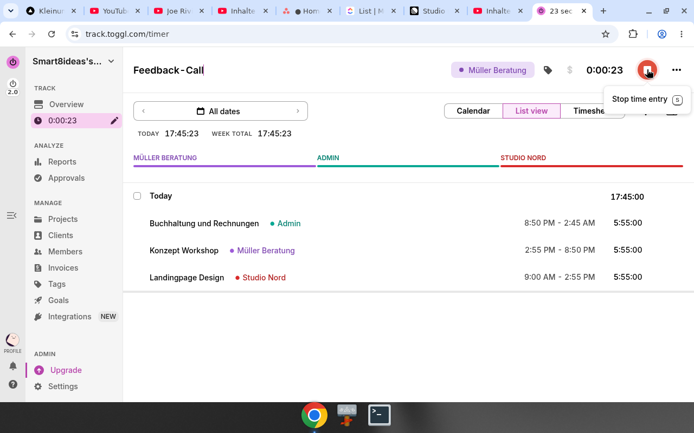Open notifications bell

[x=12, y=366]
